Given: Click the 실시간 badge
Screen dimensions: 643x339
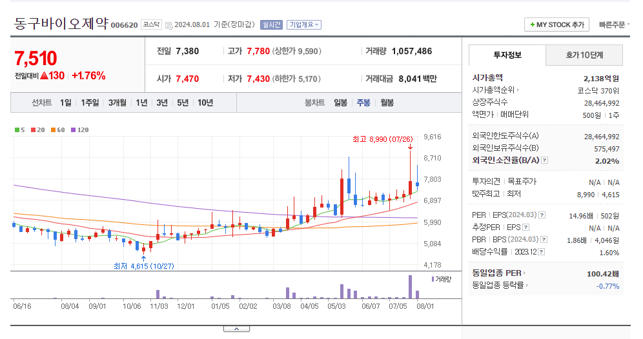Looking at the screenshot, I should coord(272,24).
